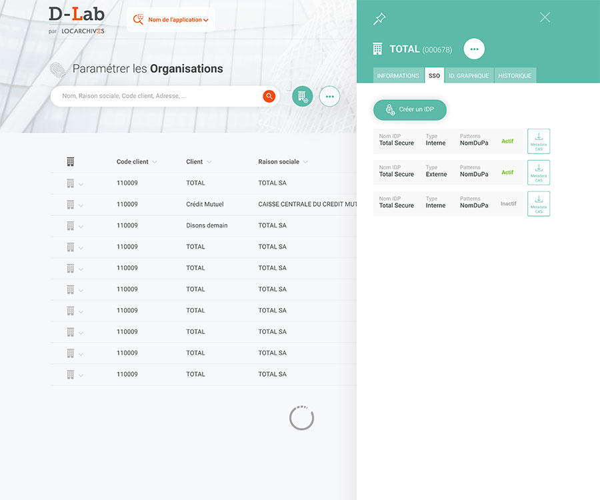Image resolution: width=600 pixels, height=500 pixels.
Task: Download Metadata CAS for the Externe IDP
Action: point(539,173)
